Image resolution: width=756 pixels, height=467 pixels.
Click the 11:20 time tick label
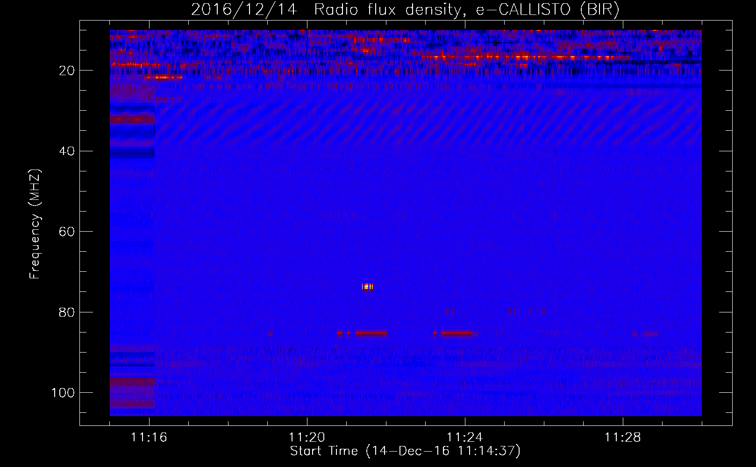pos(307,438)
